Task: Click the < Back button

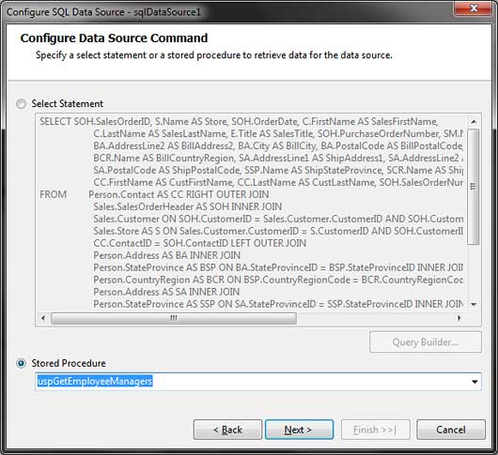Action: [227, 430]
